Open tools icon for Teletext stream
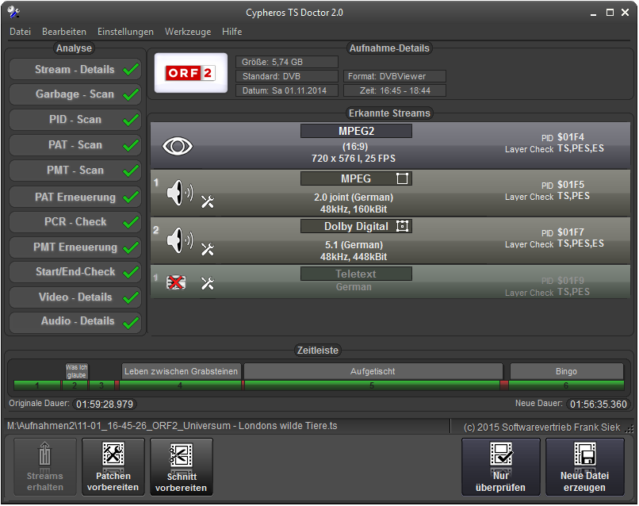Image resolution: width=639 pixels, height=506 pixels. pyautogui.click(x=208, y=283)
